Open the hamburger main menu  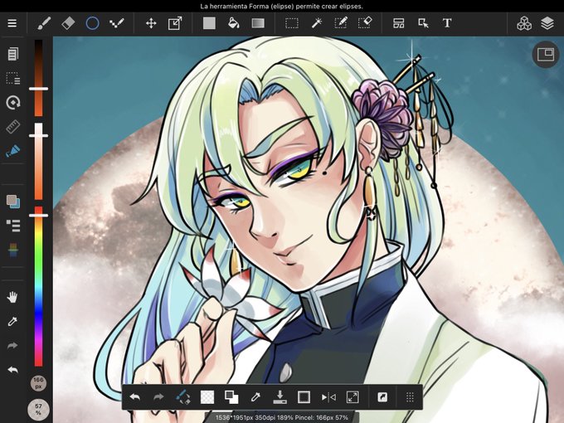point(12,23)
